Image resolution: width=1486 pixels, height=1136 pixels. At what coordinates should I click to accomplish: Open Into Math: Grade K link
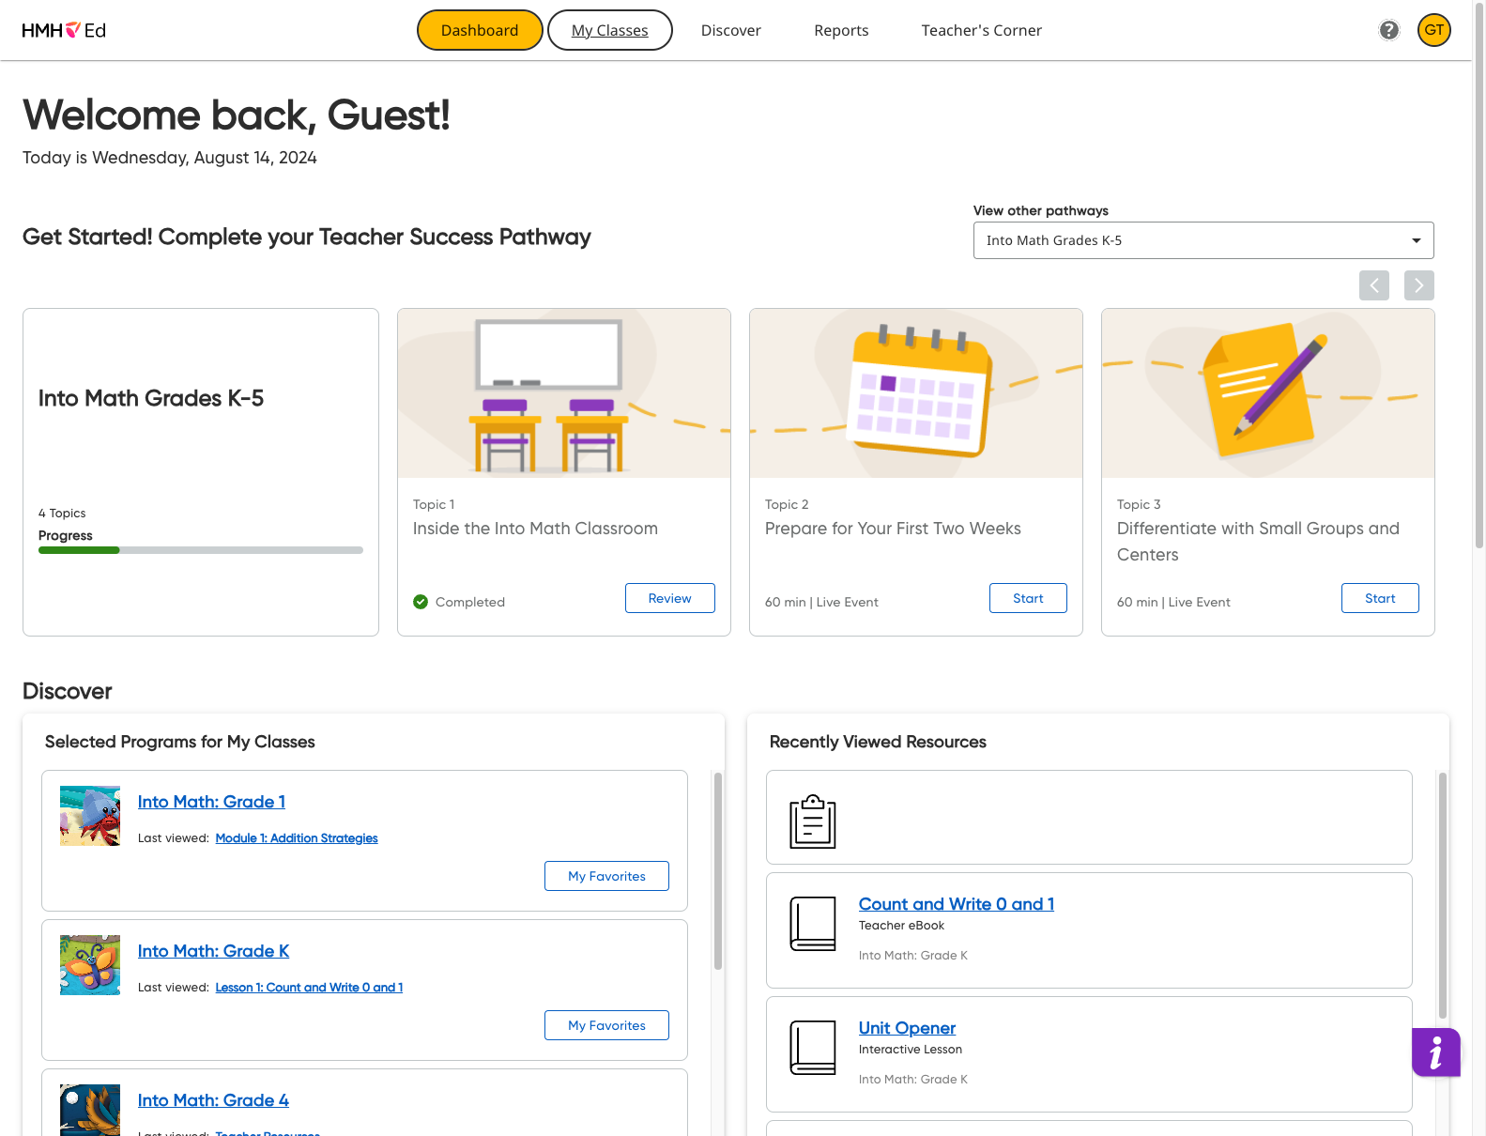click(213, 951)
